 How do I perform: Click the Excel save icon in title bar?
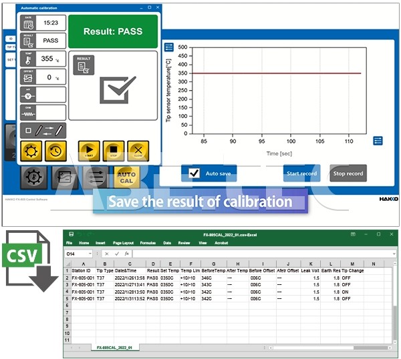point(72,234)
